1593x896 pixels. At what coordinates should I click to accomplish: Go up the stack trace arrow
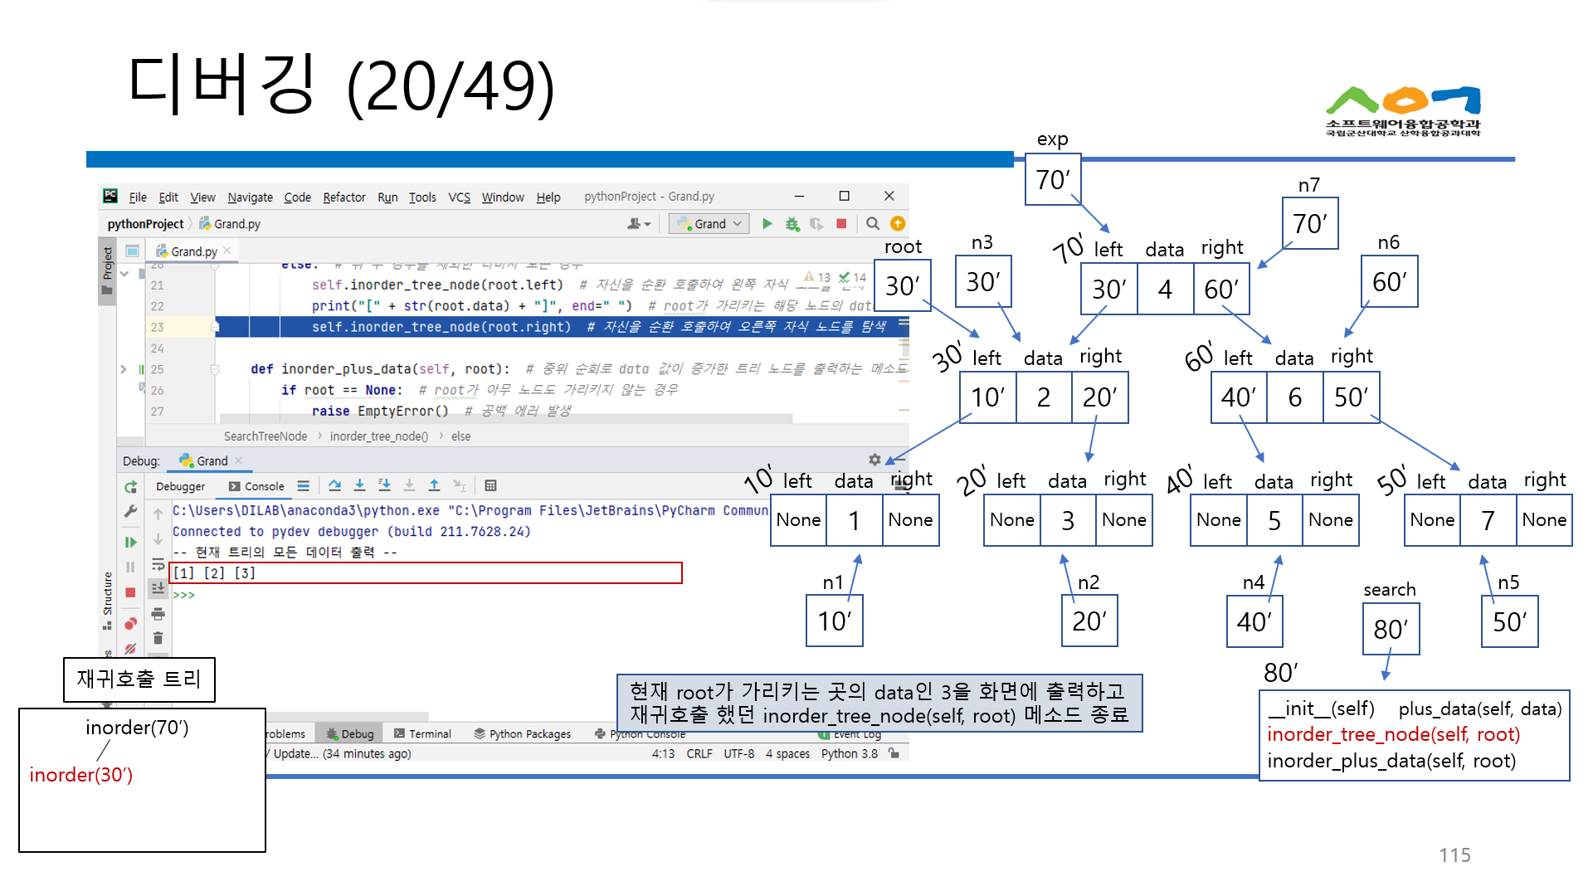tap(158, 514)
